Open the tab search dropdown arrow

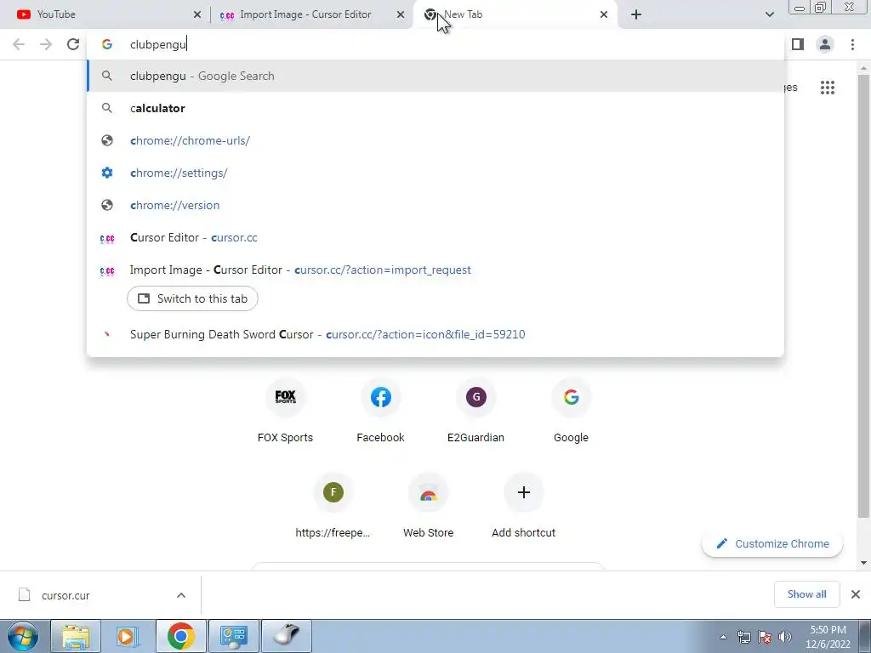click(769, 15)
